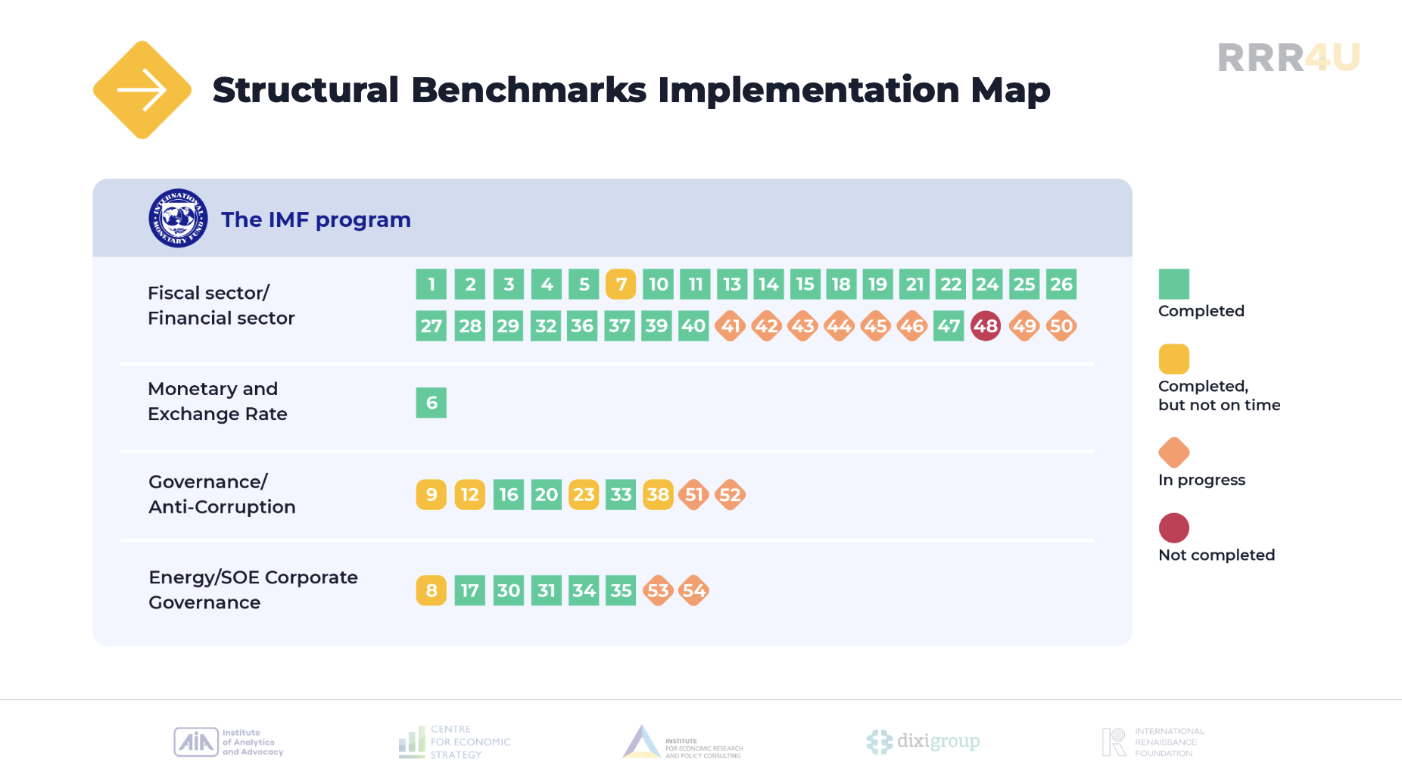
Task: Click the IMF seal logo
Action: (x=178, y=218)
